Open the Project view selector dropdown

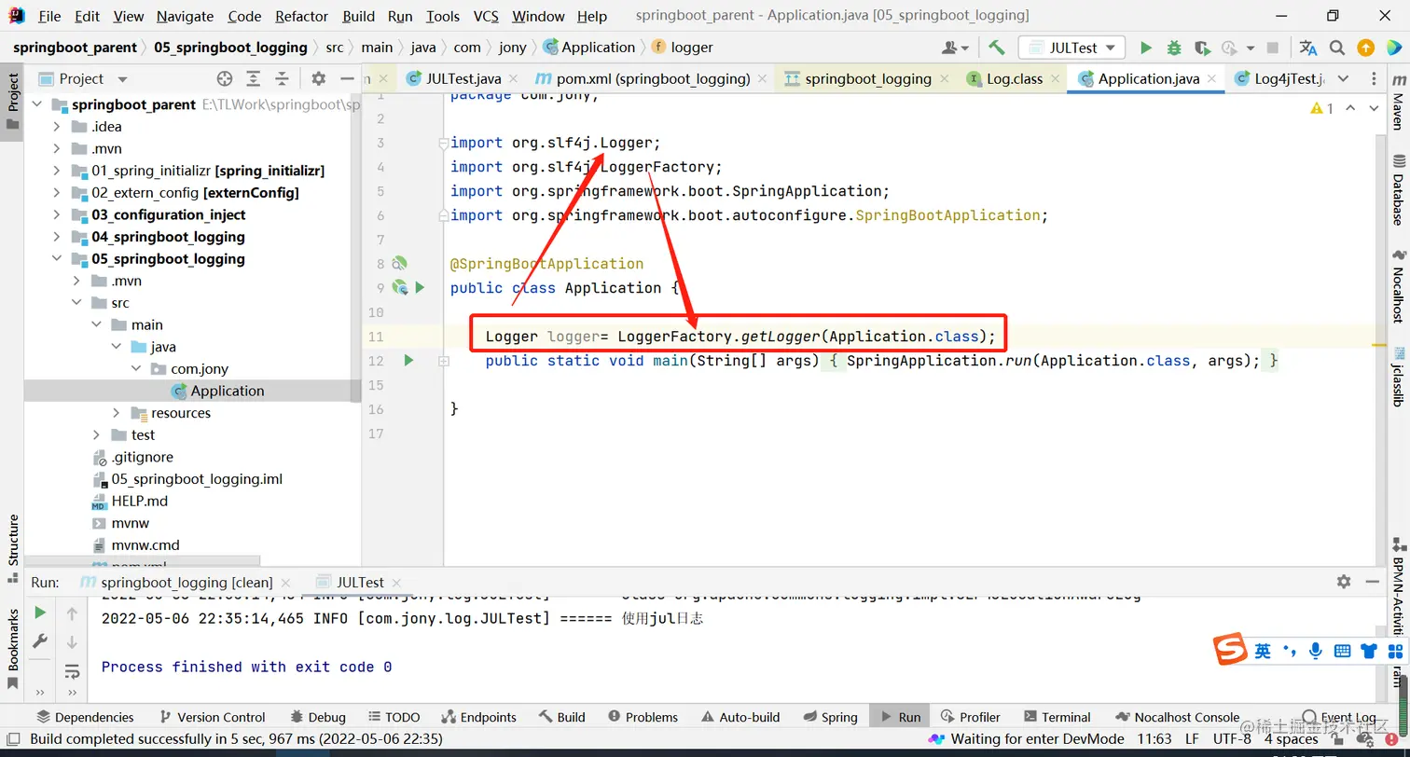click(122, 79)
